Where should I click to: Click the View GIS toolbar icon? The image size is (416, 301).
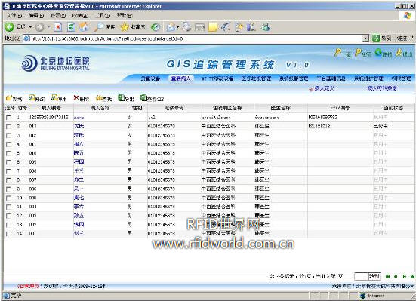143,97
